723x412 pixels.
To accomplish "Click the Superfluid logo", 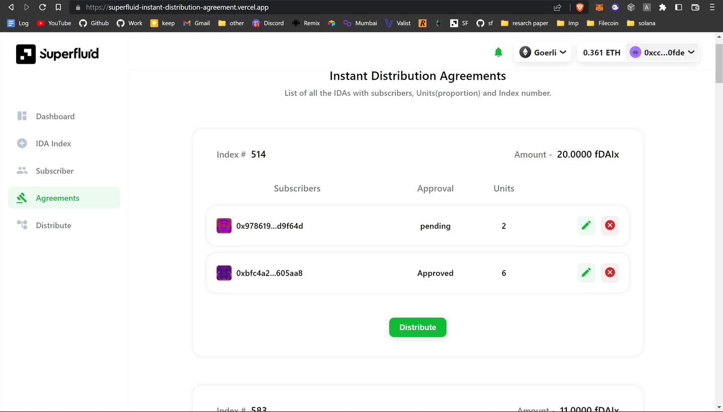I will coord(57,54).
